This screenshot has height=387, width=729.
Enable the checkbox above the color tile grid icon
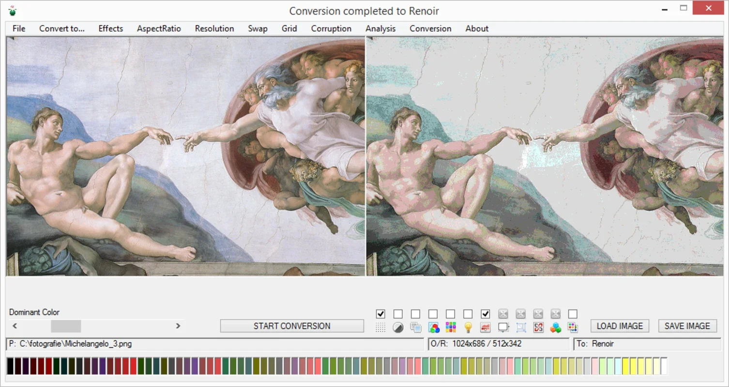pyautogui.click(x=450, y=314)
